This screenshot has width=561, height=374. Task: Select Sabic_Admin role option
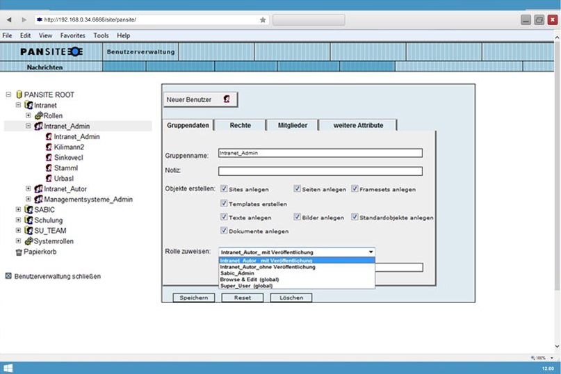(297, 273)
